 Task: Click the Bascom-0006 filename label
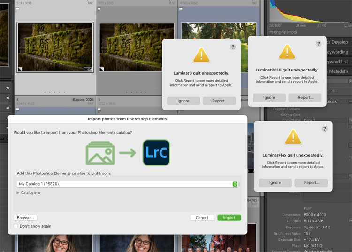[x=83, y=99]
